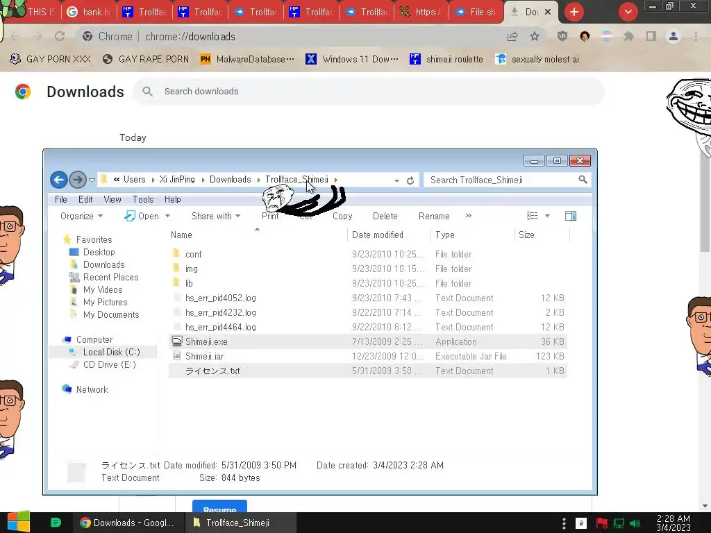Open the Help menu

172,199
